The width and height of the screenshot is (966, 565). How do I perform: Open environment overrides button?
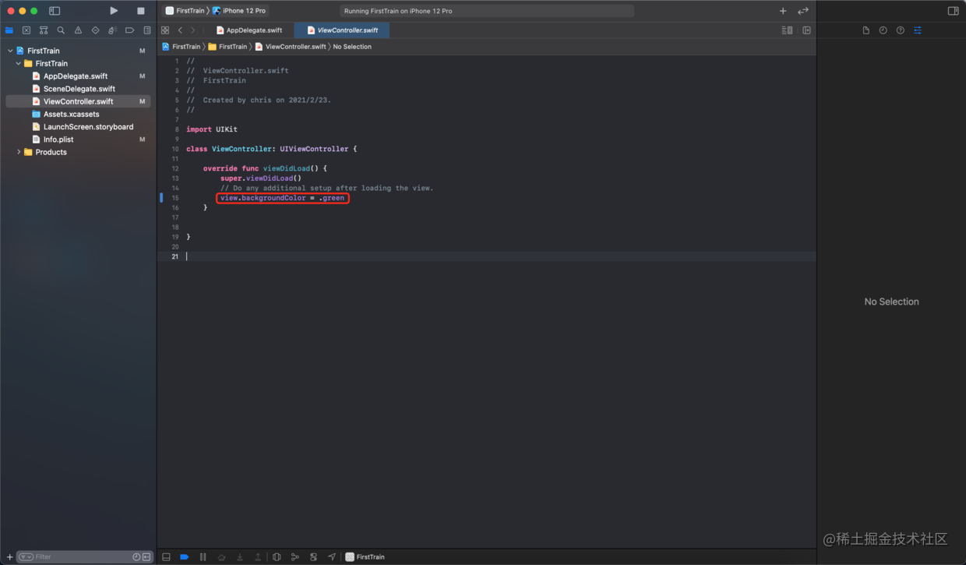(x=313, y=557)
